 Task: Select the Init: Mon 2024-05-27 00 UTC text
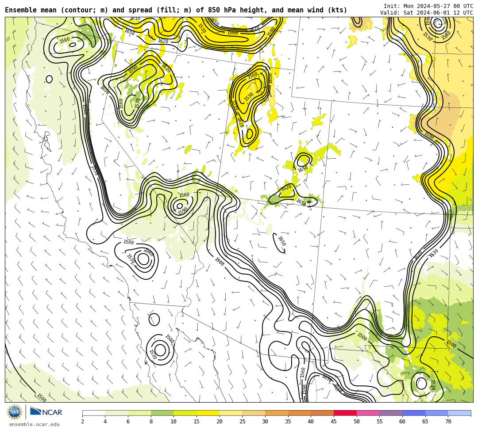(x=428, y=6)
